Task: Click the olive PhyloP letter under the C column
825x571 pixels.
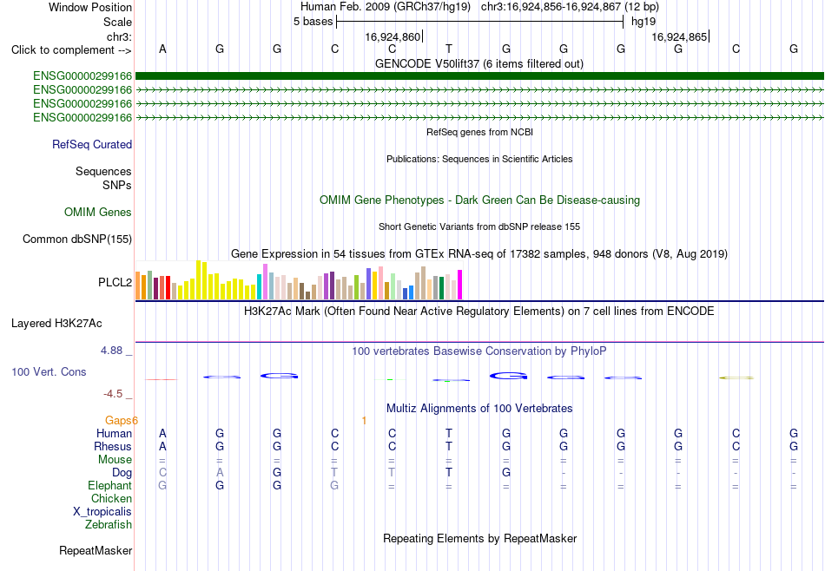Action: click(736, 377)
